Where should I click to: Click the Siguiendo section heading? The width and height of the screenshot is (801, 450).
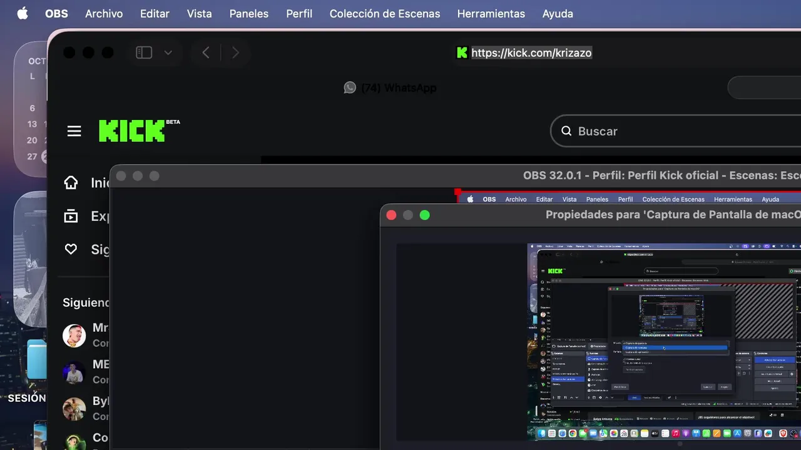tap(86, 302)
